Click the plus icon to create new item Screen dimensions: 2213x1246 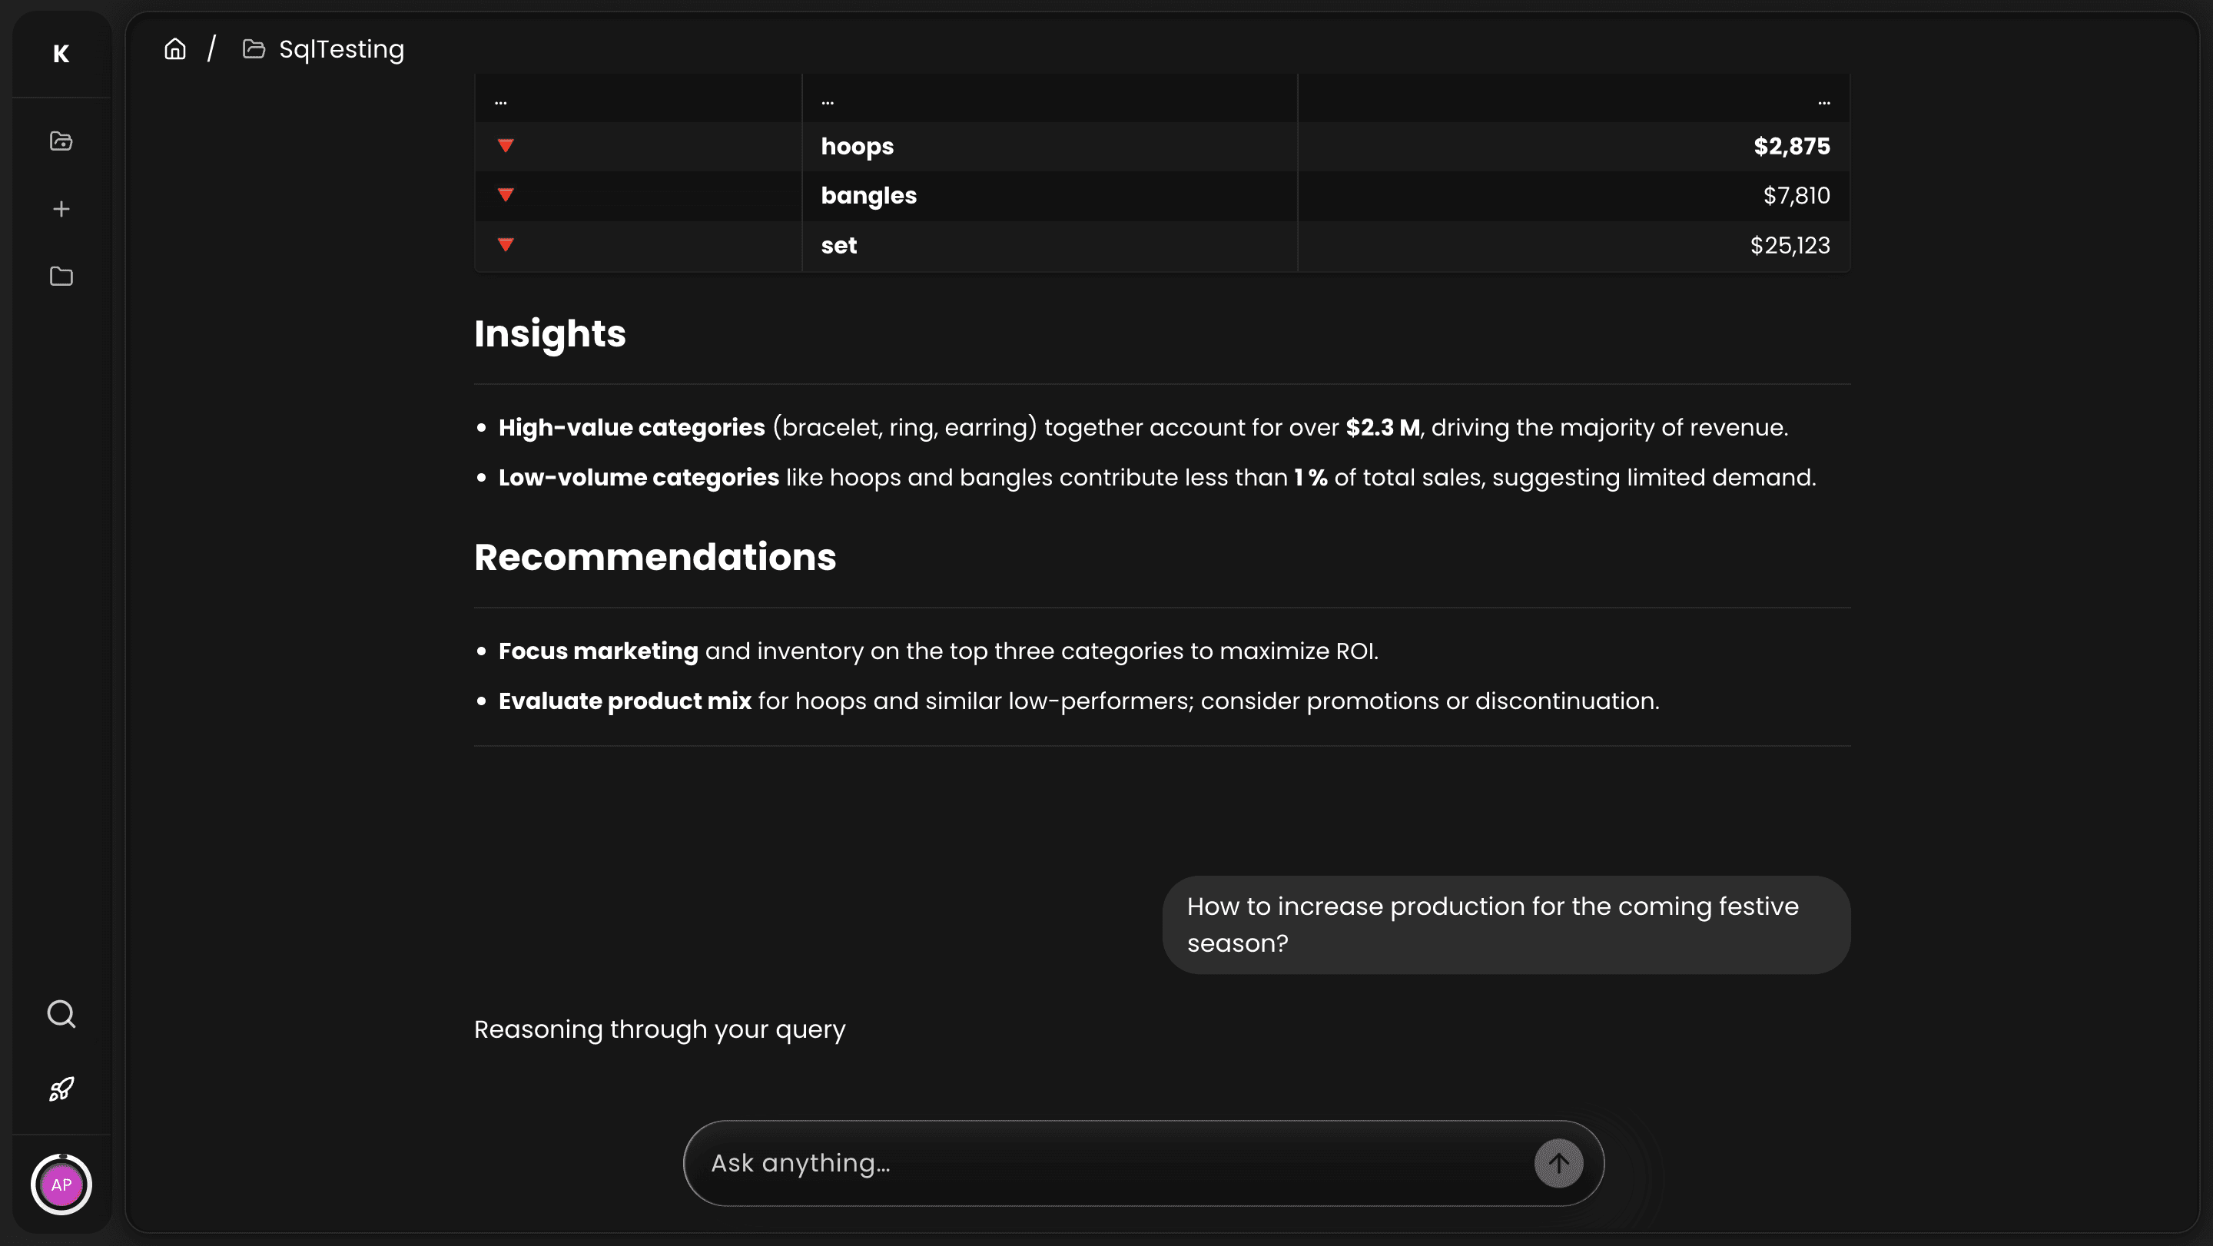pyautogui.click(x=61, y=208)
